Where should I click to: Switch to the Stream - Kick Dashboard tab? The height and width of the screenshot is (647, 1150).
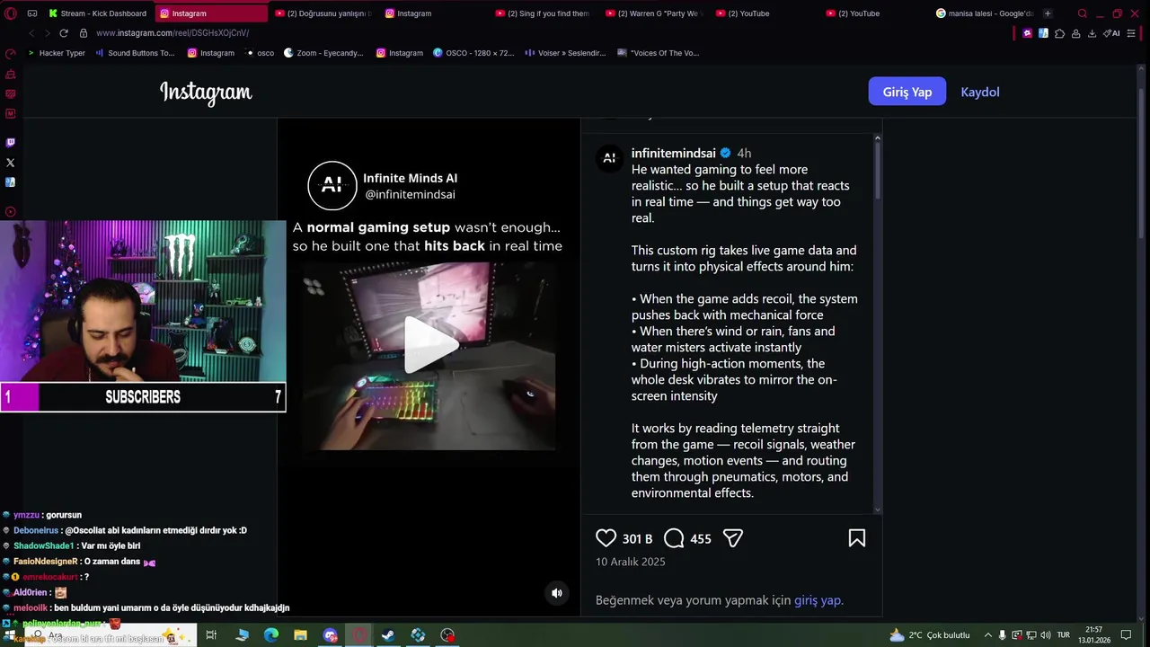click(x=99, y=13)
